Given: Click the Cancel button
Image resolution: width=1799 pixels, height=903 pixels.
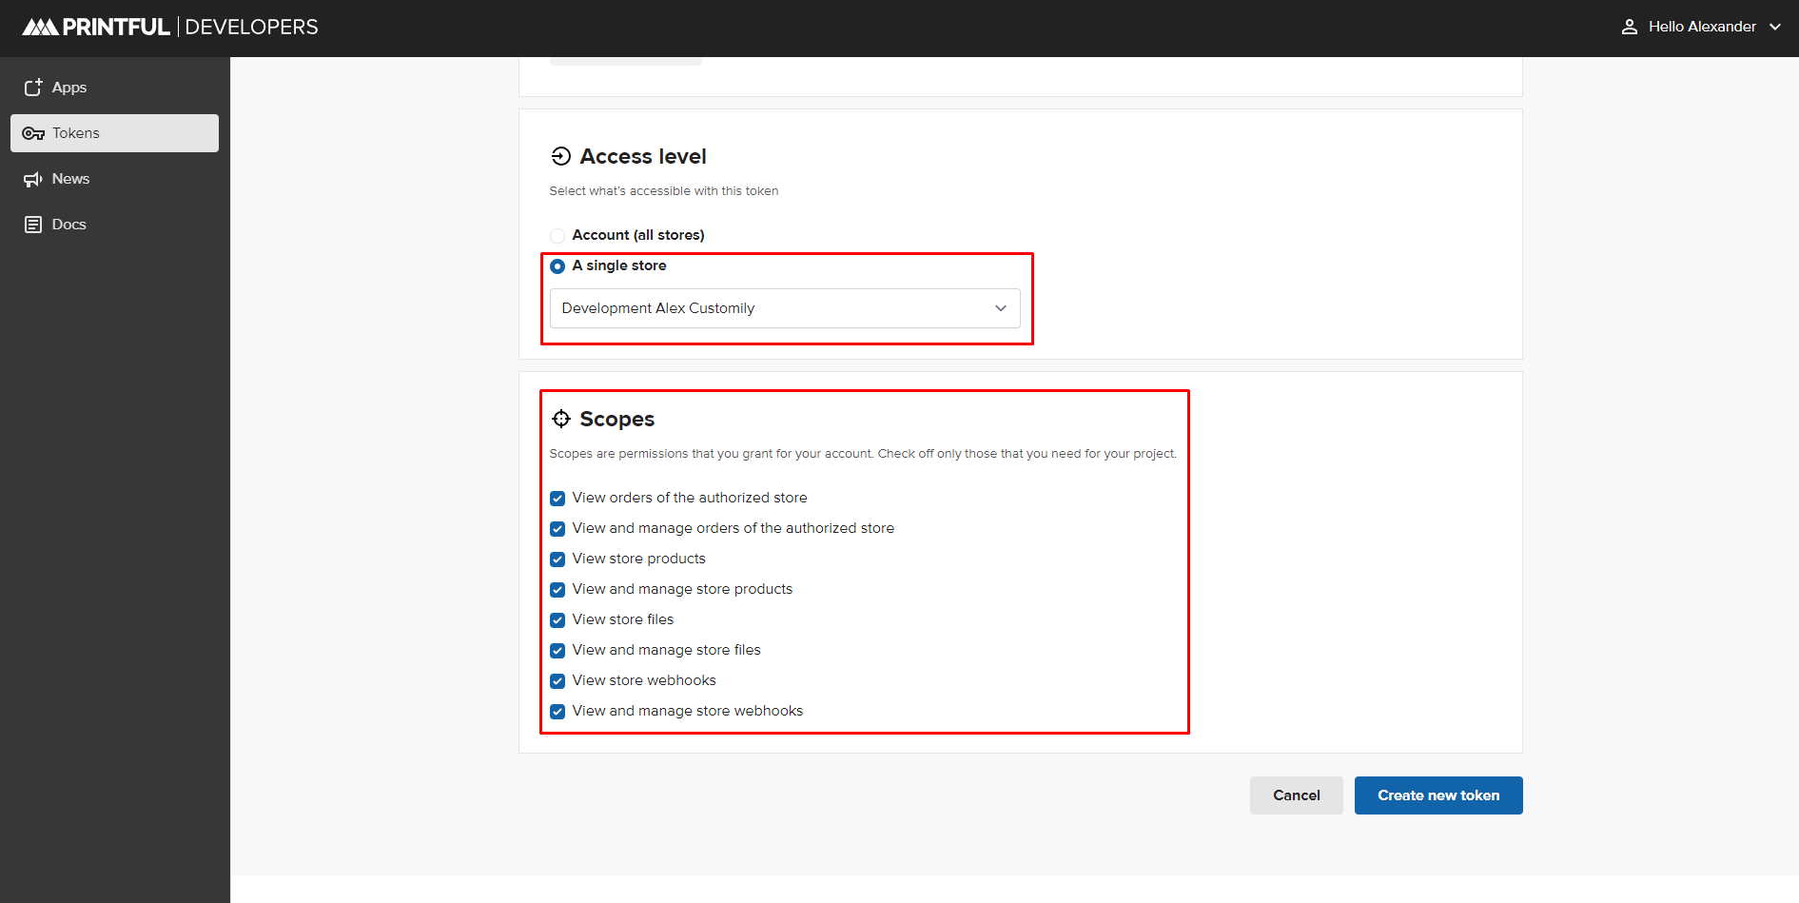Looking at the screenshot, I should 1296,795.
